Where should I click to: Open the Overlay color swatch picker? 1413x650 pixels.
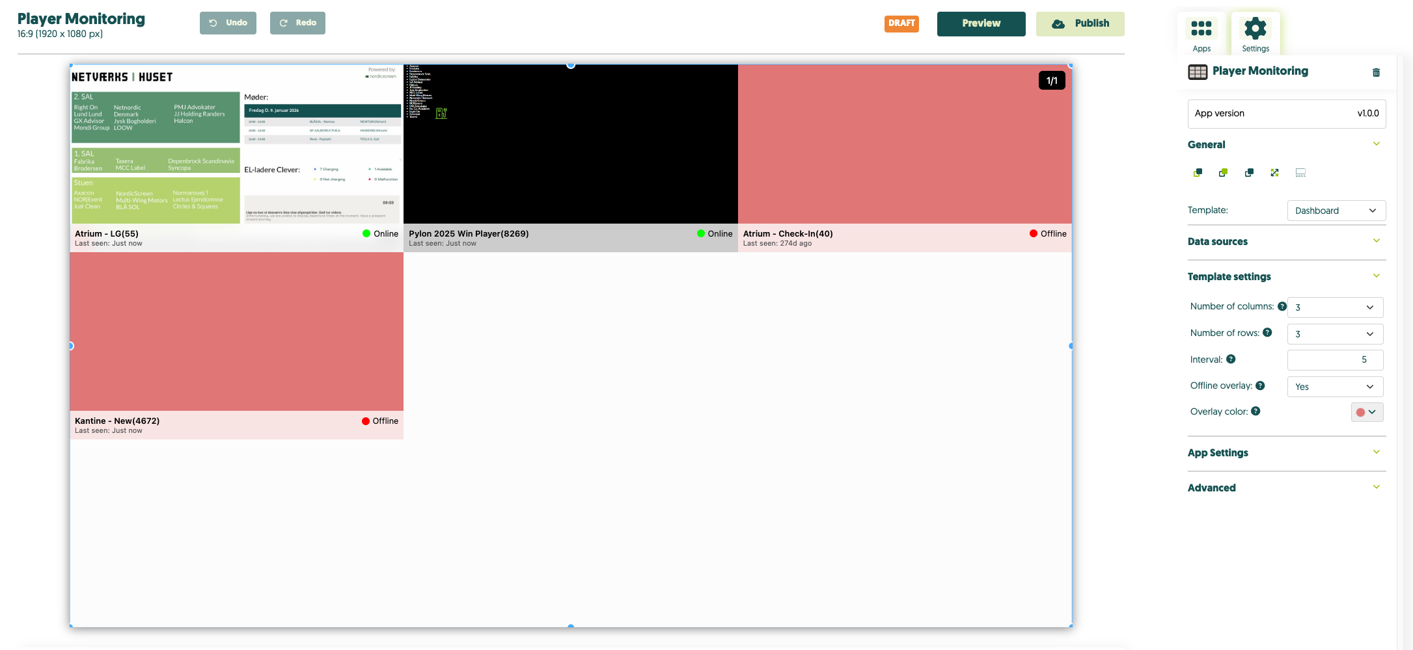pos(1366,412)
